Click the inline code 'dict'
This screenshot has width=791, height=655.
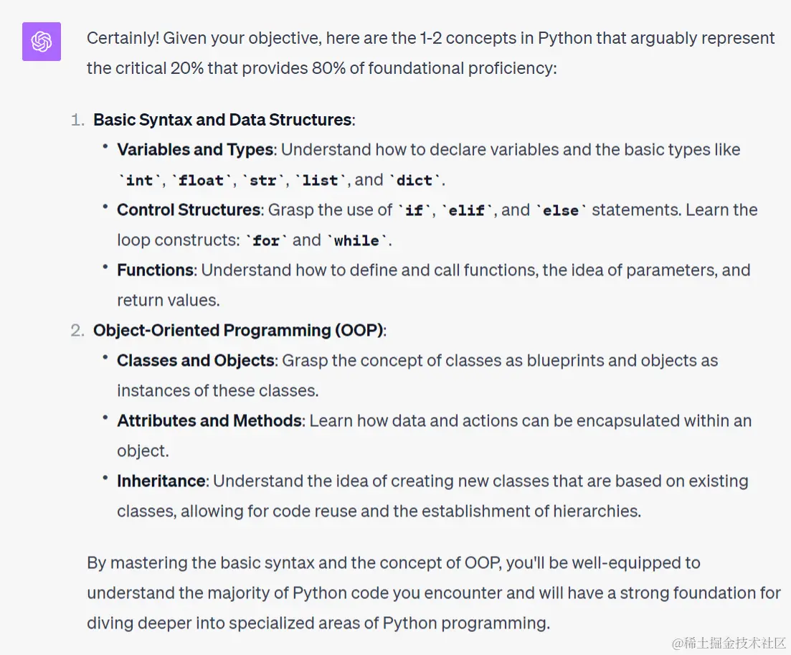[x=415, y=180]
